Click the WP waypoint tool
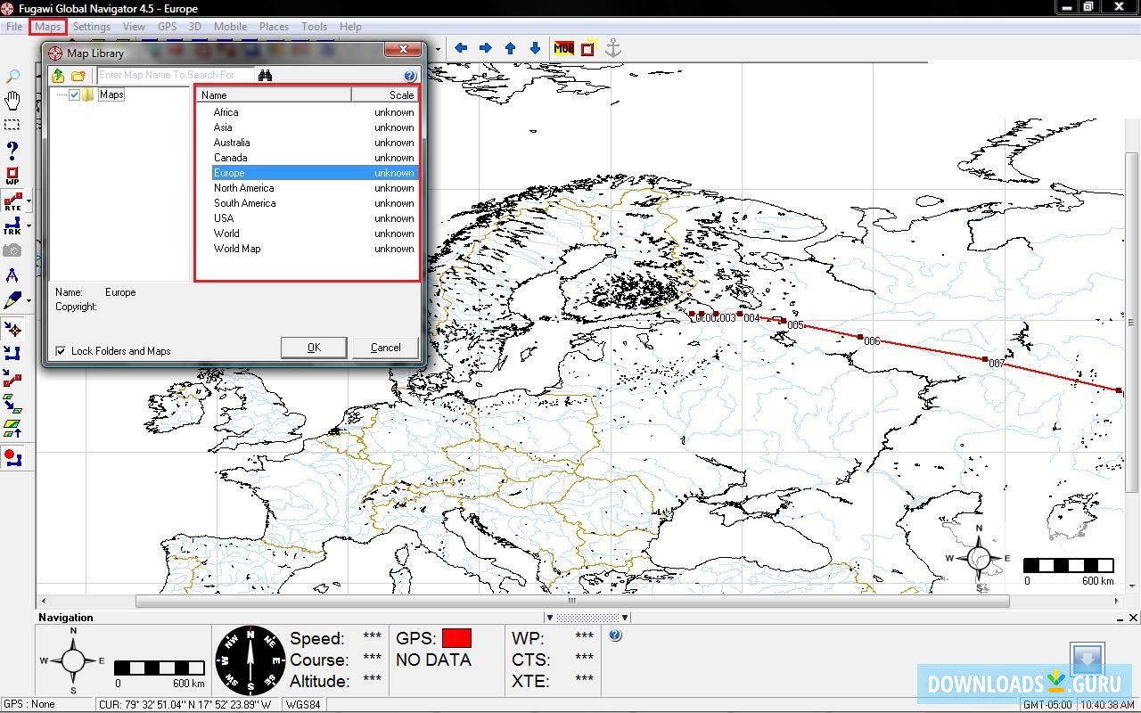 [x=12, y=176]
